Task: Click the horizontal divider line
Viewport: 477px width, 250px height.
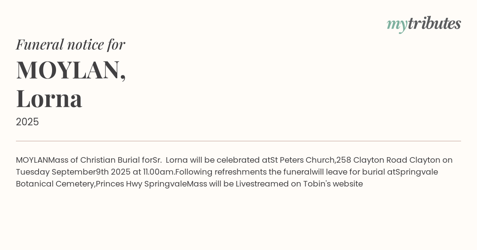Action: coord(238,141)
